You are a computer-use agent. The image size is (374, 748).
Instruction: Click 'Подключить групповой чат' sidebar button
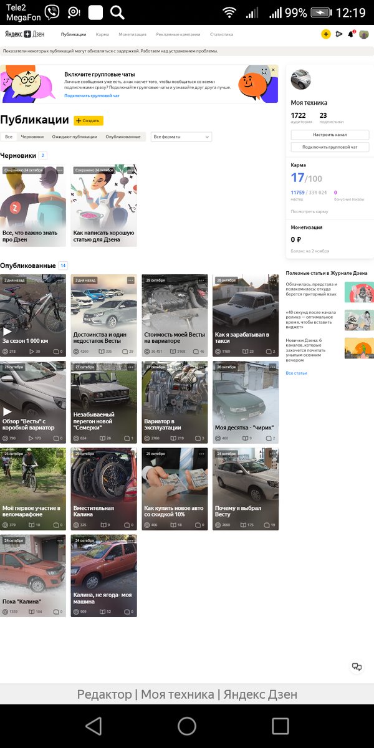[330, 147]
